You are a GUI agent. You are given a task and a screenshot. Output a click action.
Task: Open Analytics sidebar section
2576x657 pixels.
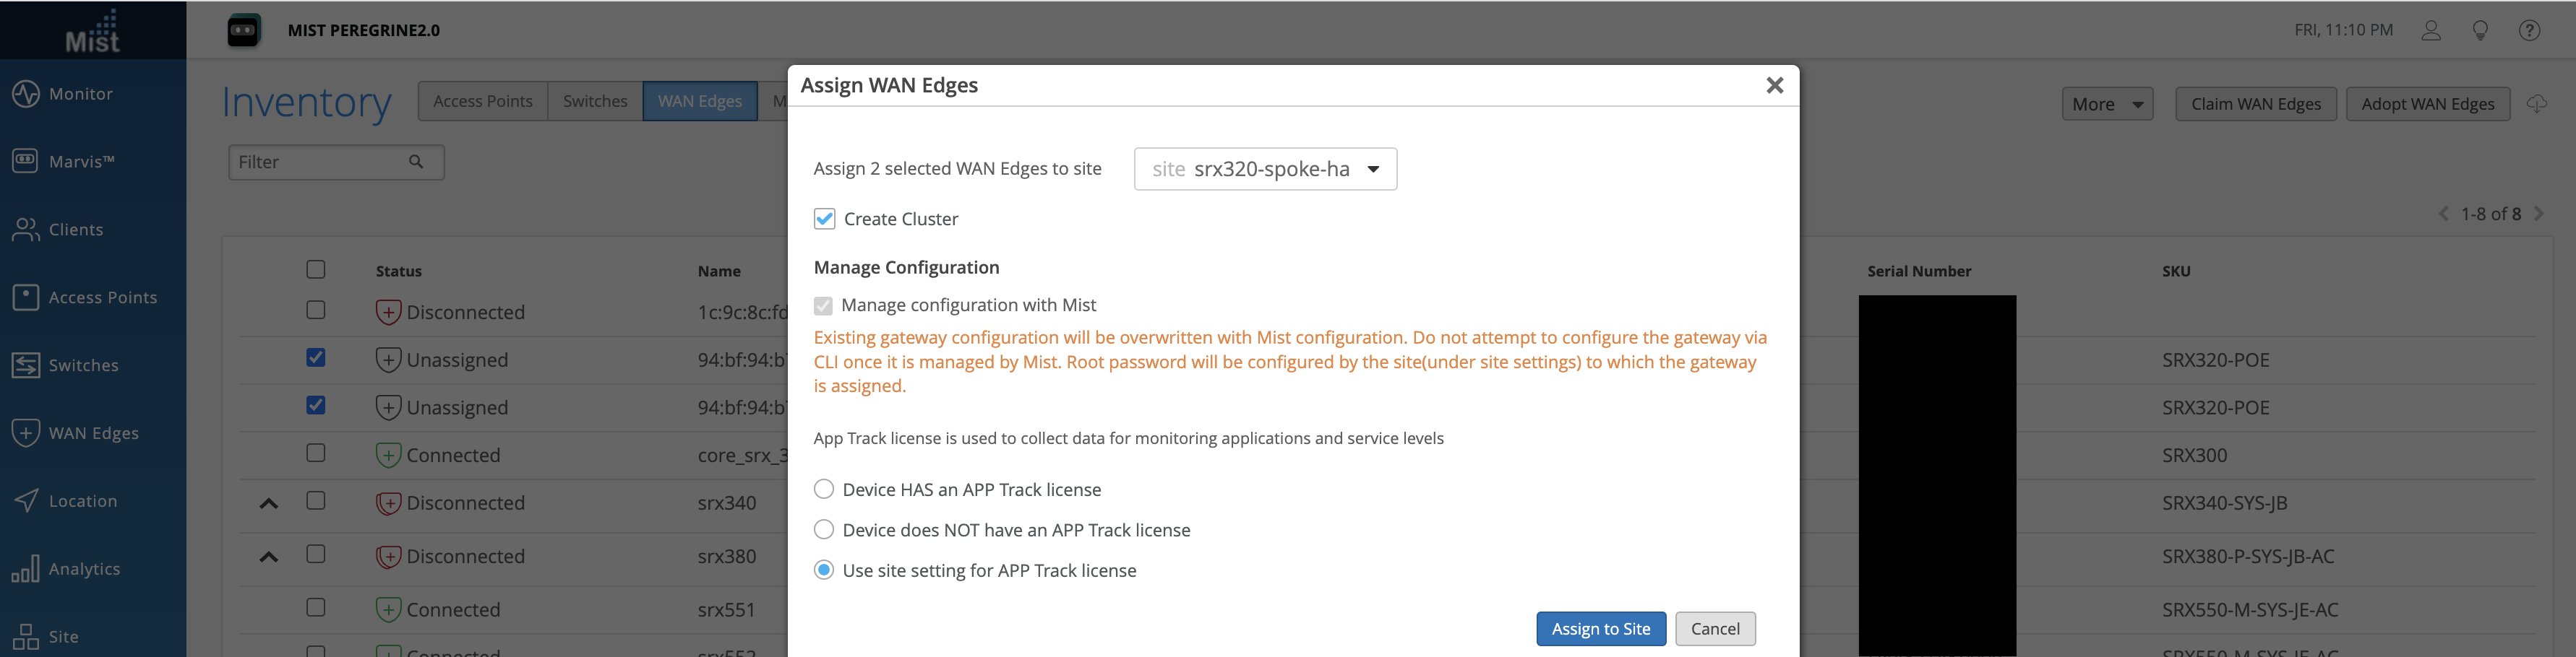(x=83, y=569)
